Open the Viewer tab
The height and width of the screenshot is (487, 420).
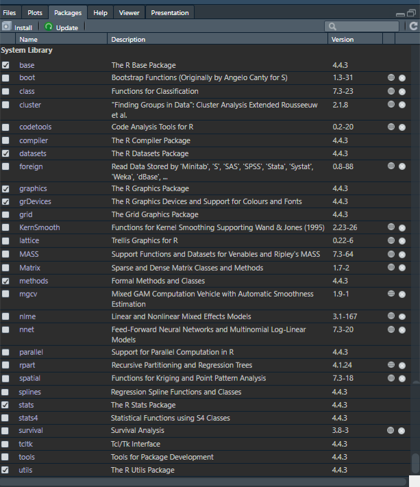coord(129,12)
